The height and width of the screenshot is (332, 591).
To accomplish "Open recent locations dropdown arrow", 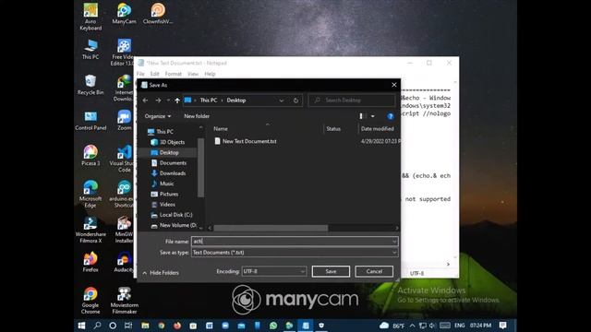I will click(x=168, y=101).
